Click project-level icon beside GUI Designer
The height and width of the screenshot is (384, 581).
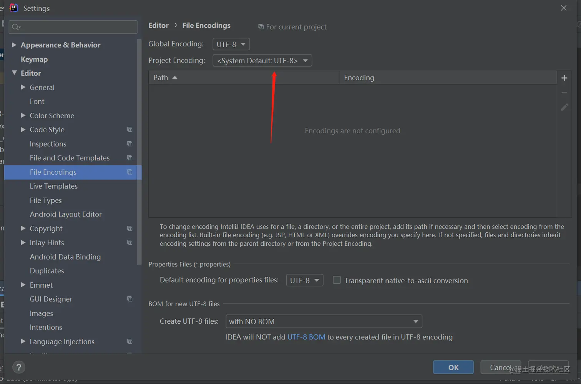130,299
